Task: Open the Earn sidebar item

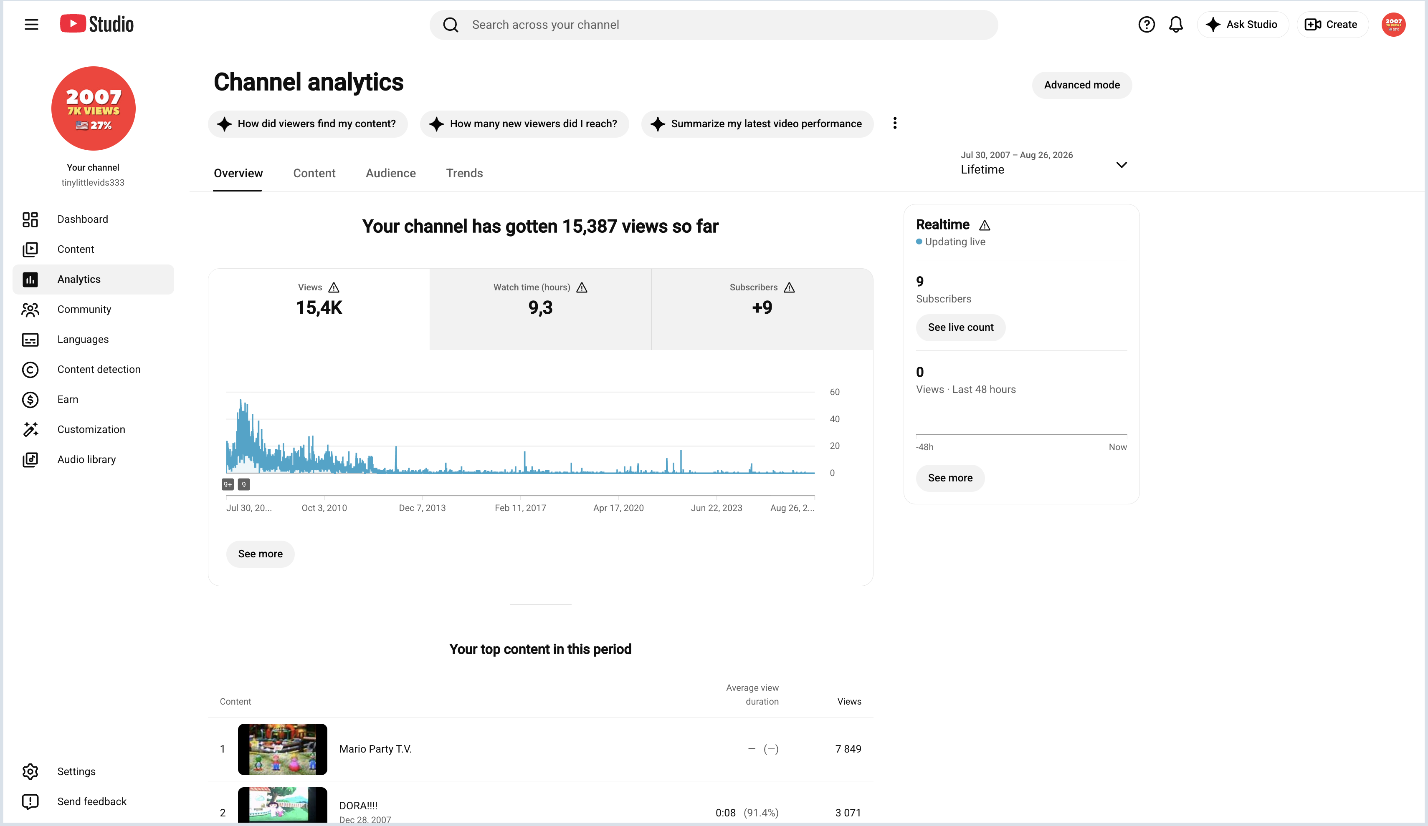Action: [x=94, y=399]
